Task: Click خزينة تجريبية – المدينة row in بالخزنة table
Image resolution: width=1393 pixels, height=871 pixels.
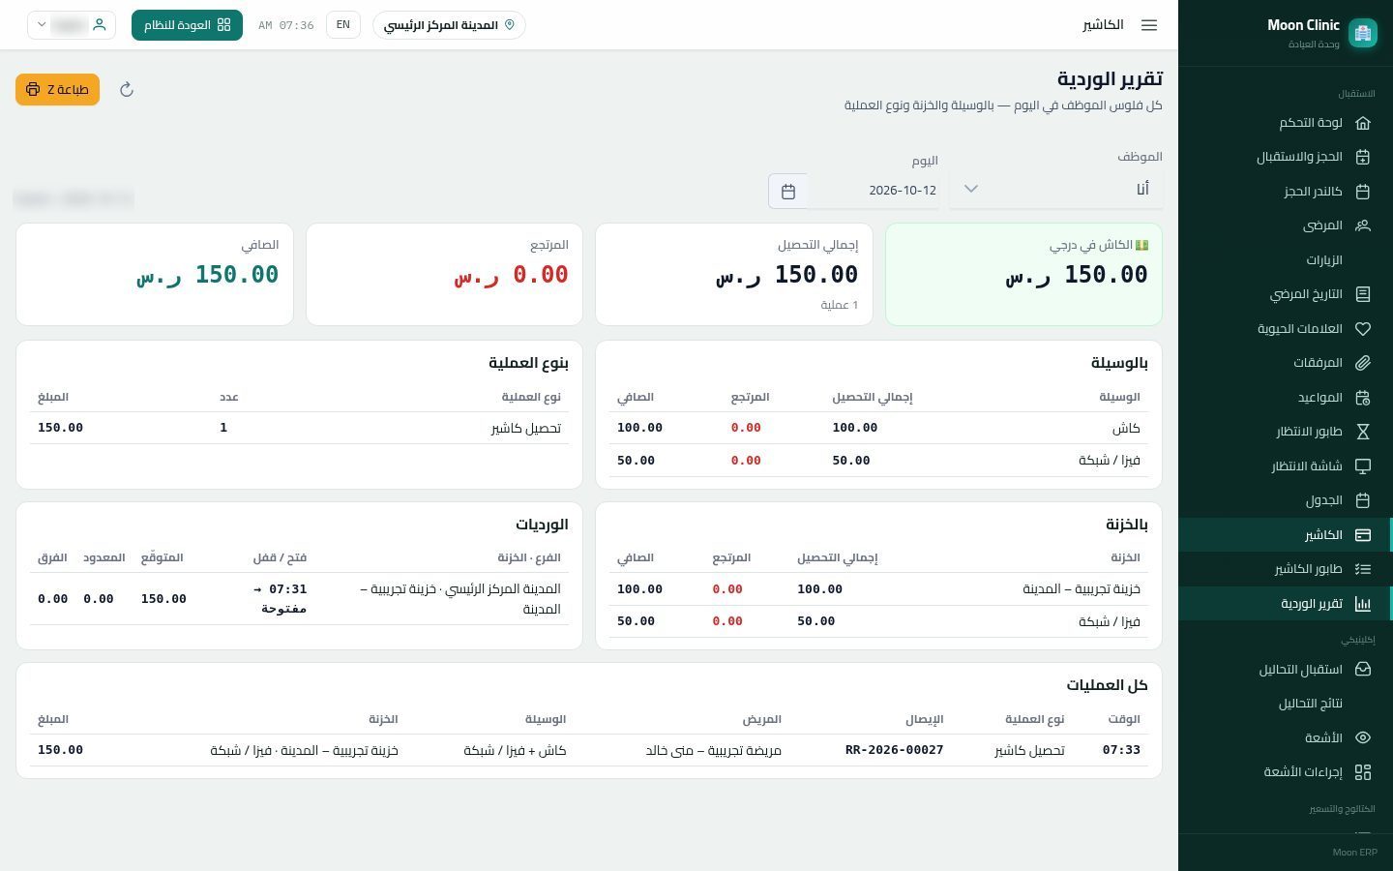Action: point(878,589)
